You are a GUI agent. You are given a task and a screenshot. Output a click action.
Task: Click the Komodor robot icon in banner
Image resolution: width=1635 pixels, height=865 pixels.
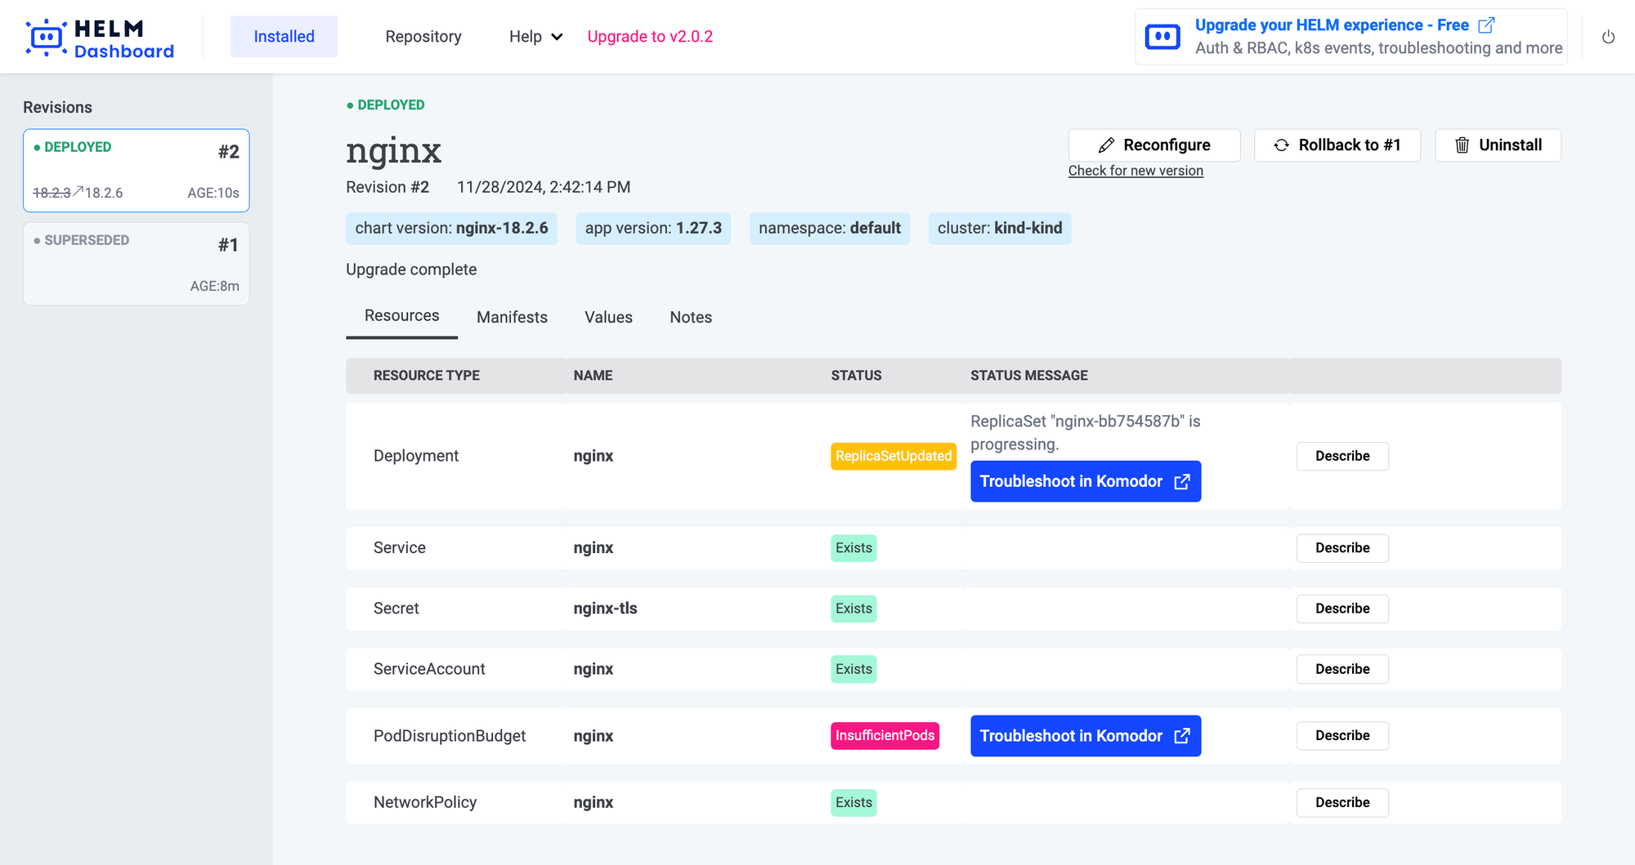(1162, 37)
